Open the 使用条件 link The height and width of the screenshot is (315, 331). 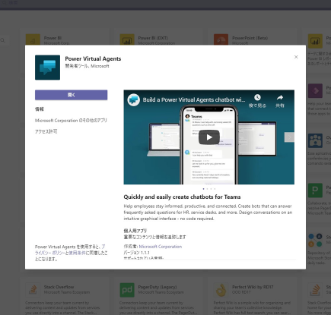tap(77, 253)
